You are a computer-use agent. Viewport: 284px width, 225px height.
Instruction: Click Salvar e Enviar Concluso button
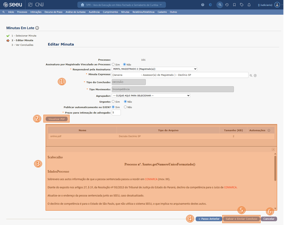click(x=241, y=219)
